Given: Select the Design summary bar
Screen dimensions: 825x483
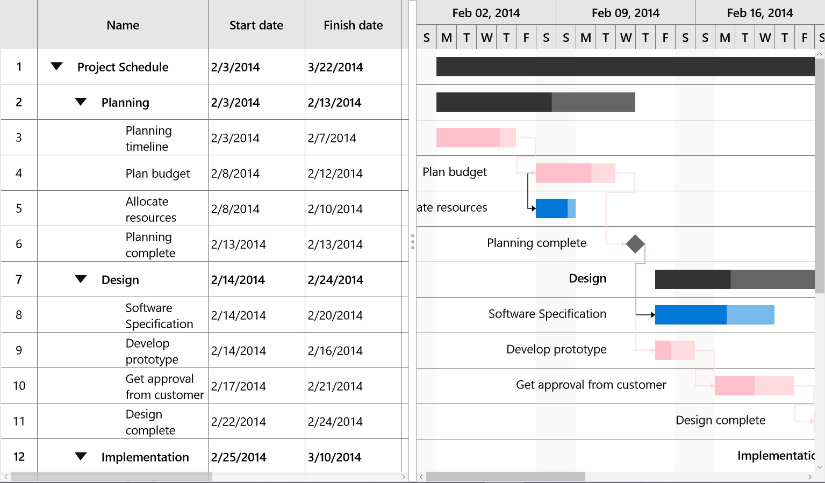Looking at the screenshot, I should click(735, 279).
